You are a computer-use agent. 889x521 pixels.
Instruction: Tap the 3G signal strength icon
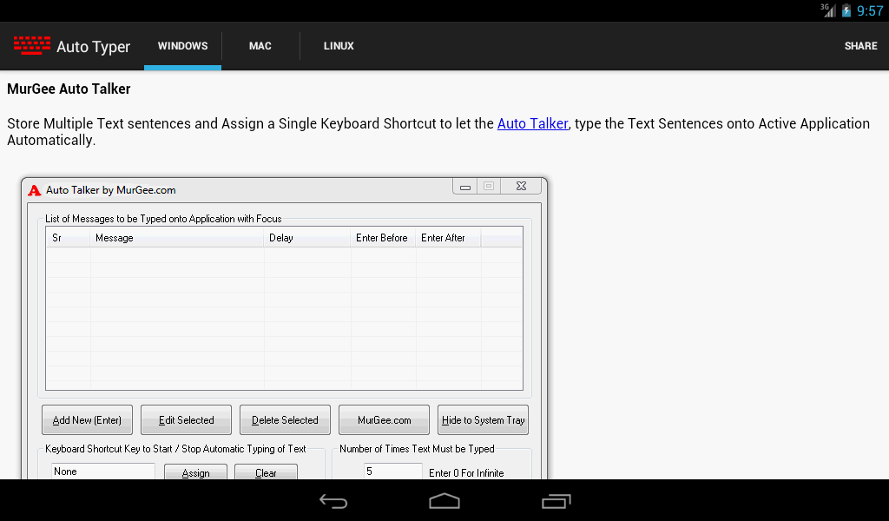coord(828,10)
